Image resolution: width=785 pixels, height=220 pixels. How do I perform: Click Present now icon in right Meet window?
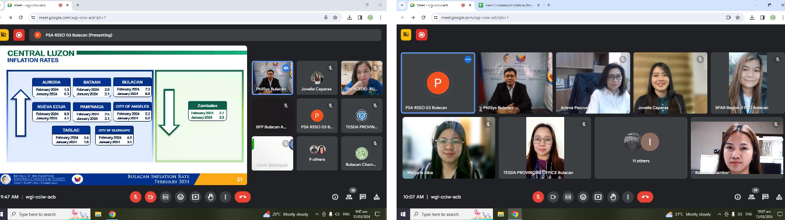click(599, 197)
